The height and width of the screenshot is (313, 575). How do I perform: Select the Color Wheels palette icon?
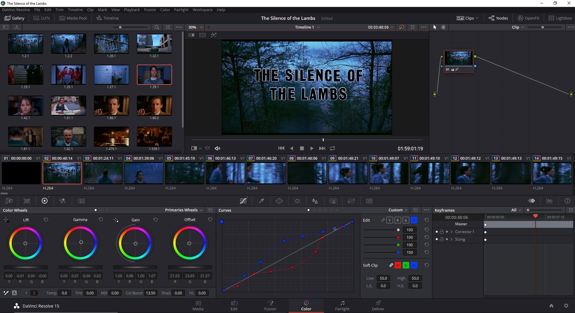[44, 201]
